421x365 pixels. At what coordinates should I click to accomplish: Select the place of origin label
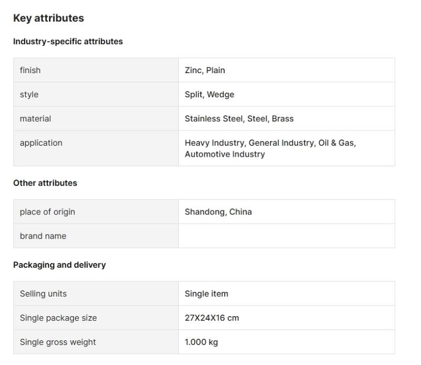click(x=47, y=212)
